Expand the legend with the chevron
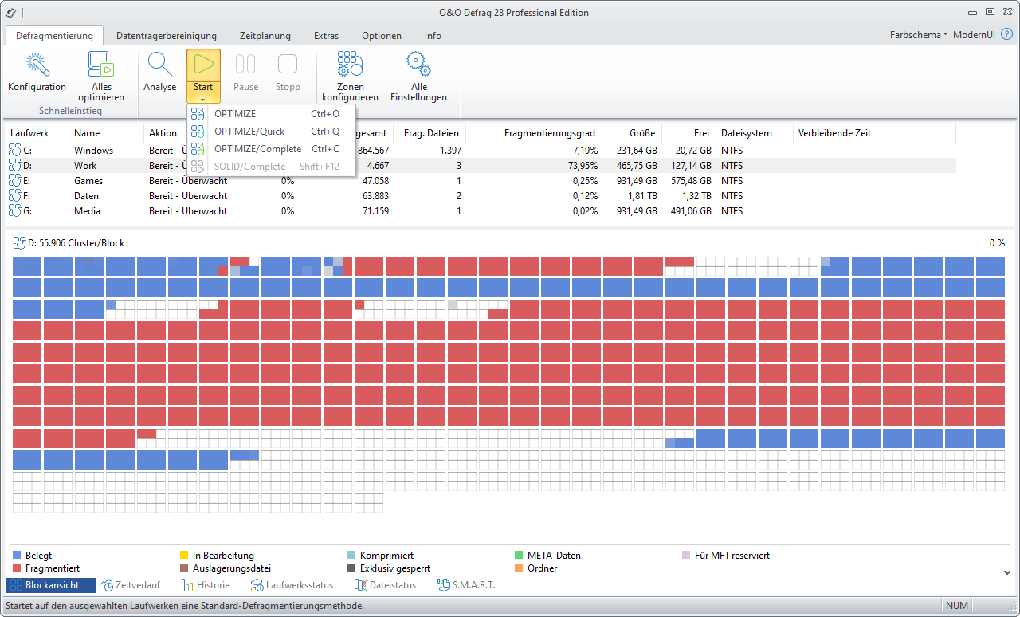The width and height of the screenshot is (1020, 617). coord(1006,572)
